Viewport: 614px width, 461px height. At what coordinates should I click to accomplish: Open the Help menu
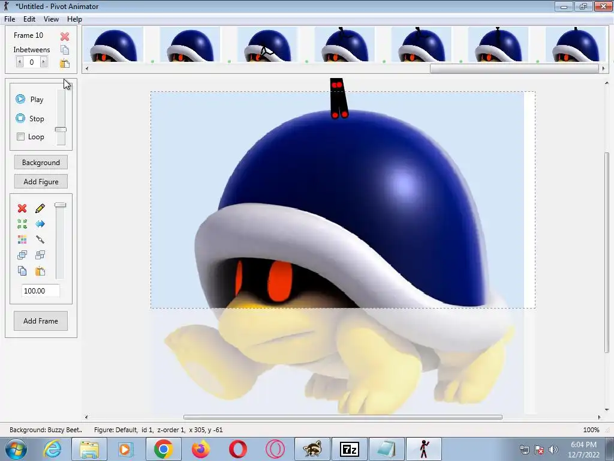[74, 19]
